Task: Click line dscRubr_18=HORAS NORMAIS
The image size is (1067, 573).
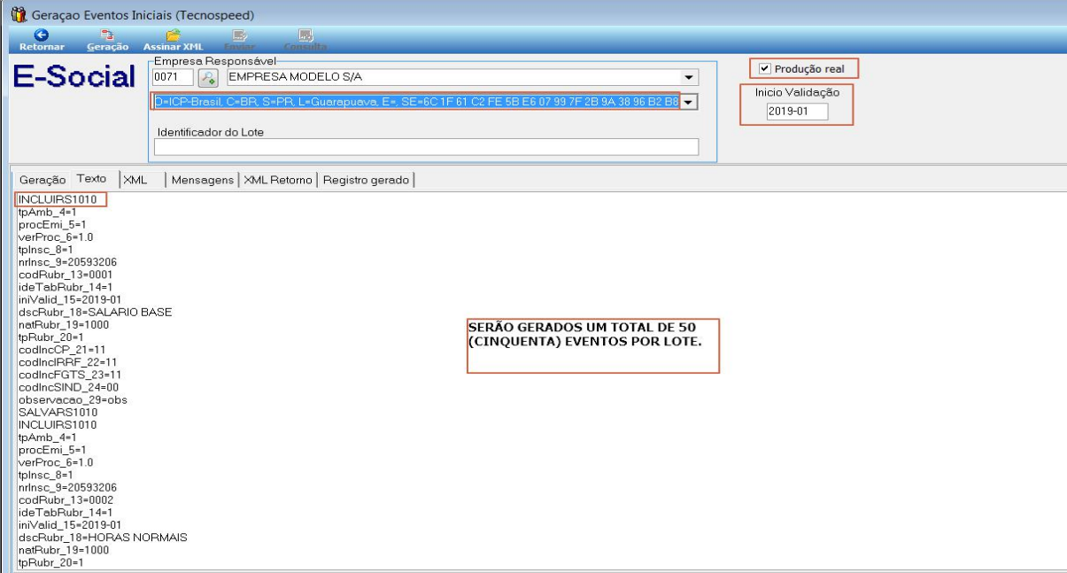Action: tap(103, 537)
